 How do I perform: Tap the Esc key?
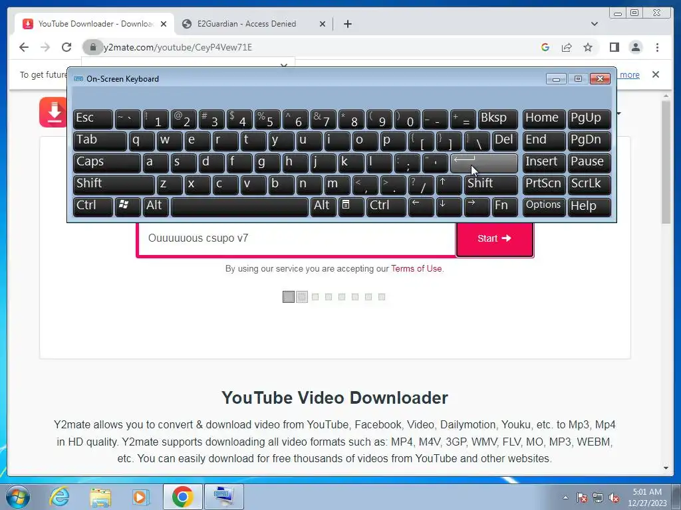pyautogui.click(x=93, y=119)
